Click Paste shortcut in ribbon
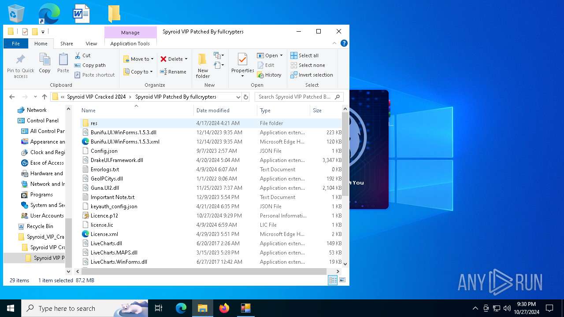Image resolution: width=564 pixels, height=317 pixels. (x=95, y=75)
